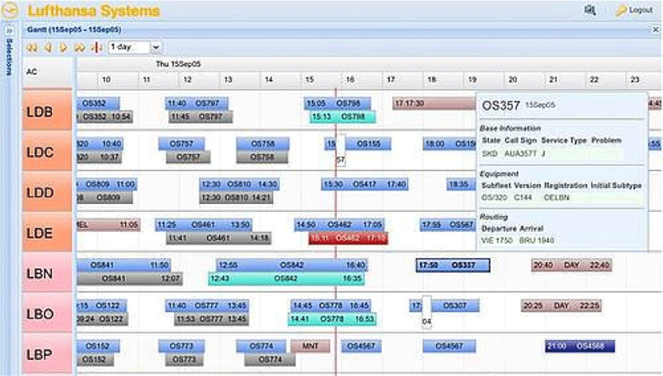The height and width of the screenshot is (376, 663).
Task: Click the Thu 15Sep05 date header
Action: tap(178, 64)
